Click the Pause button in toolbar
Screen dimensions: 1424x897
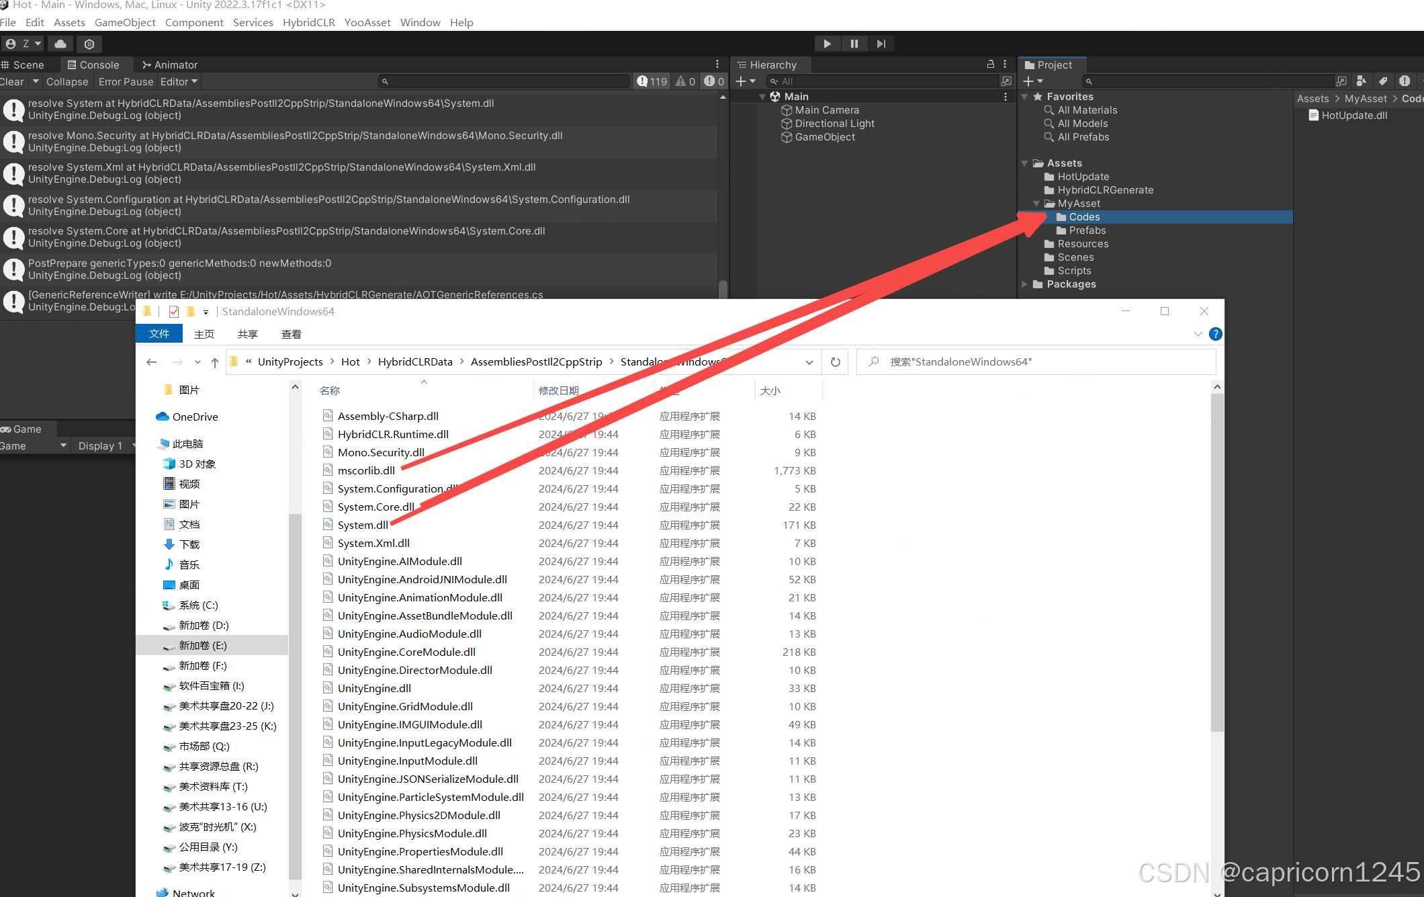click(854, 44)
